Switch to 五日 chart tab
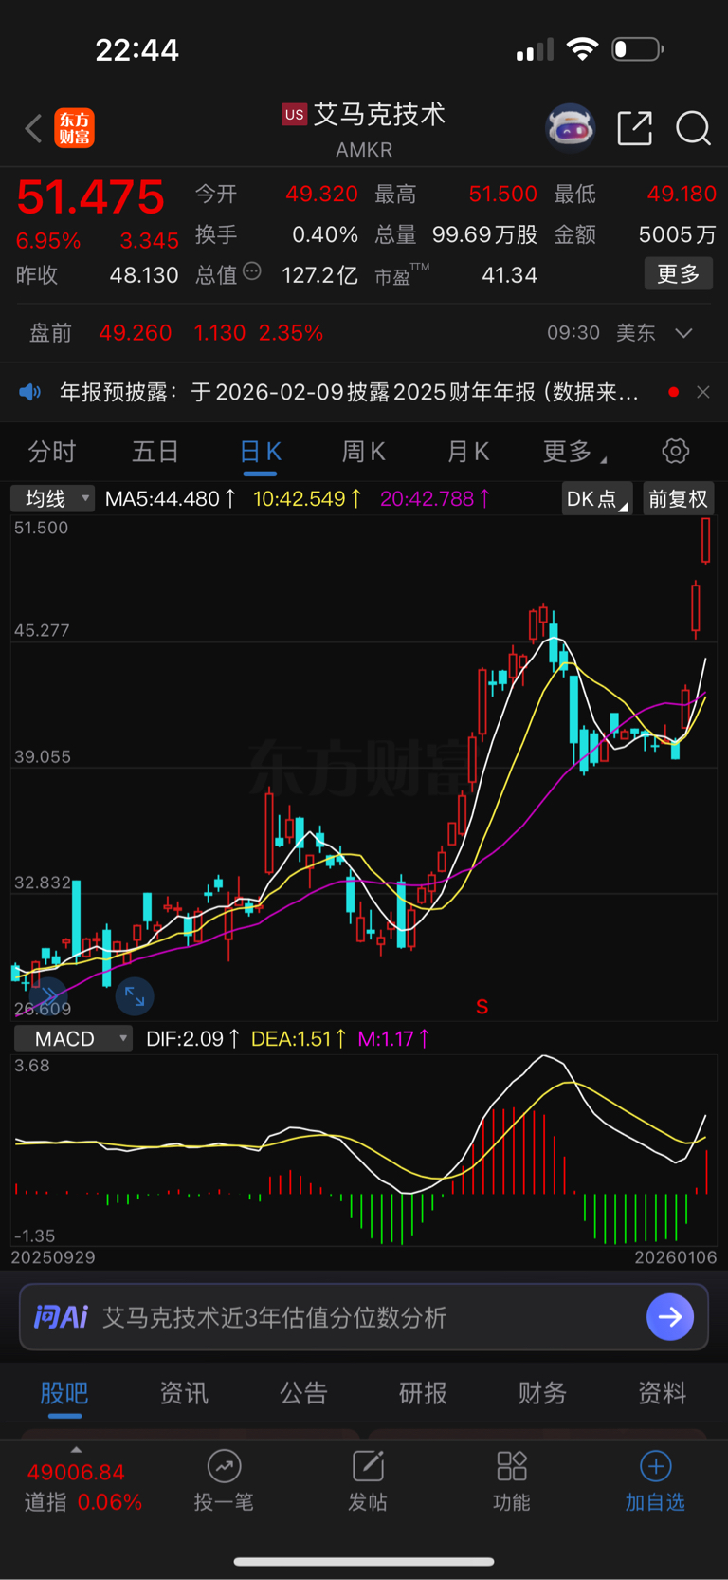 click(155, 452)
